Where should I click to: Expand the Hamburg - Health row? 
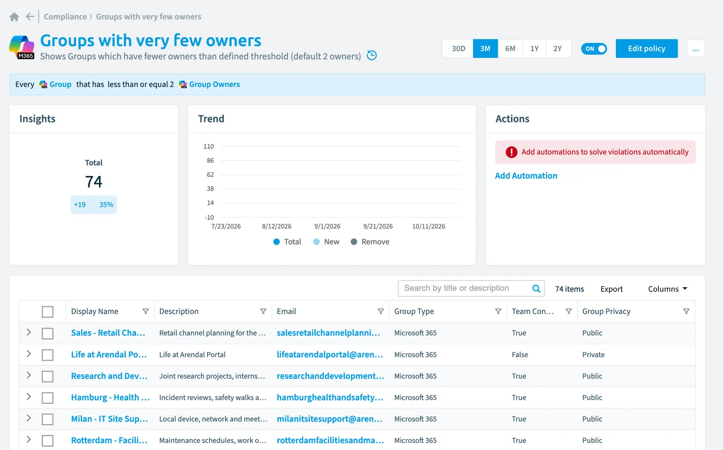[29, 397]
